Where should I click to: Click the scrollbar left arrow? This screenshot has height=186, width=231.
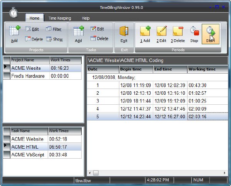coord(90,173)
